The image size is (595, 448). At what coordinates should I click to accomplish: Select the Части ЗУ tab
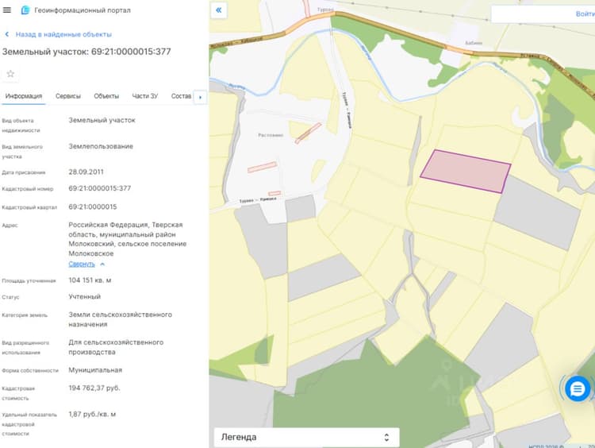point(145,96)
